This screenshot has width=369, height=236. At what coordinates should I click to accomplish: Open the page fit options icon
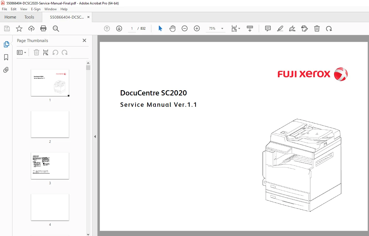click(236, 28)
